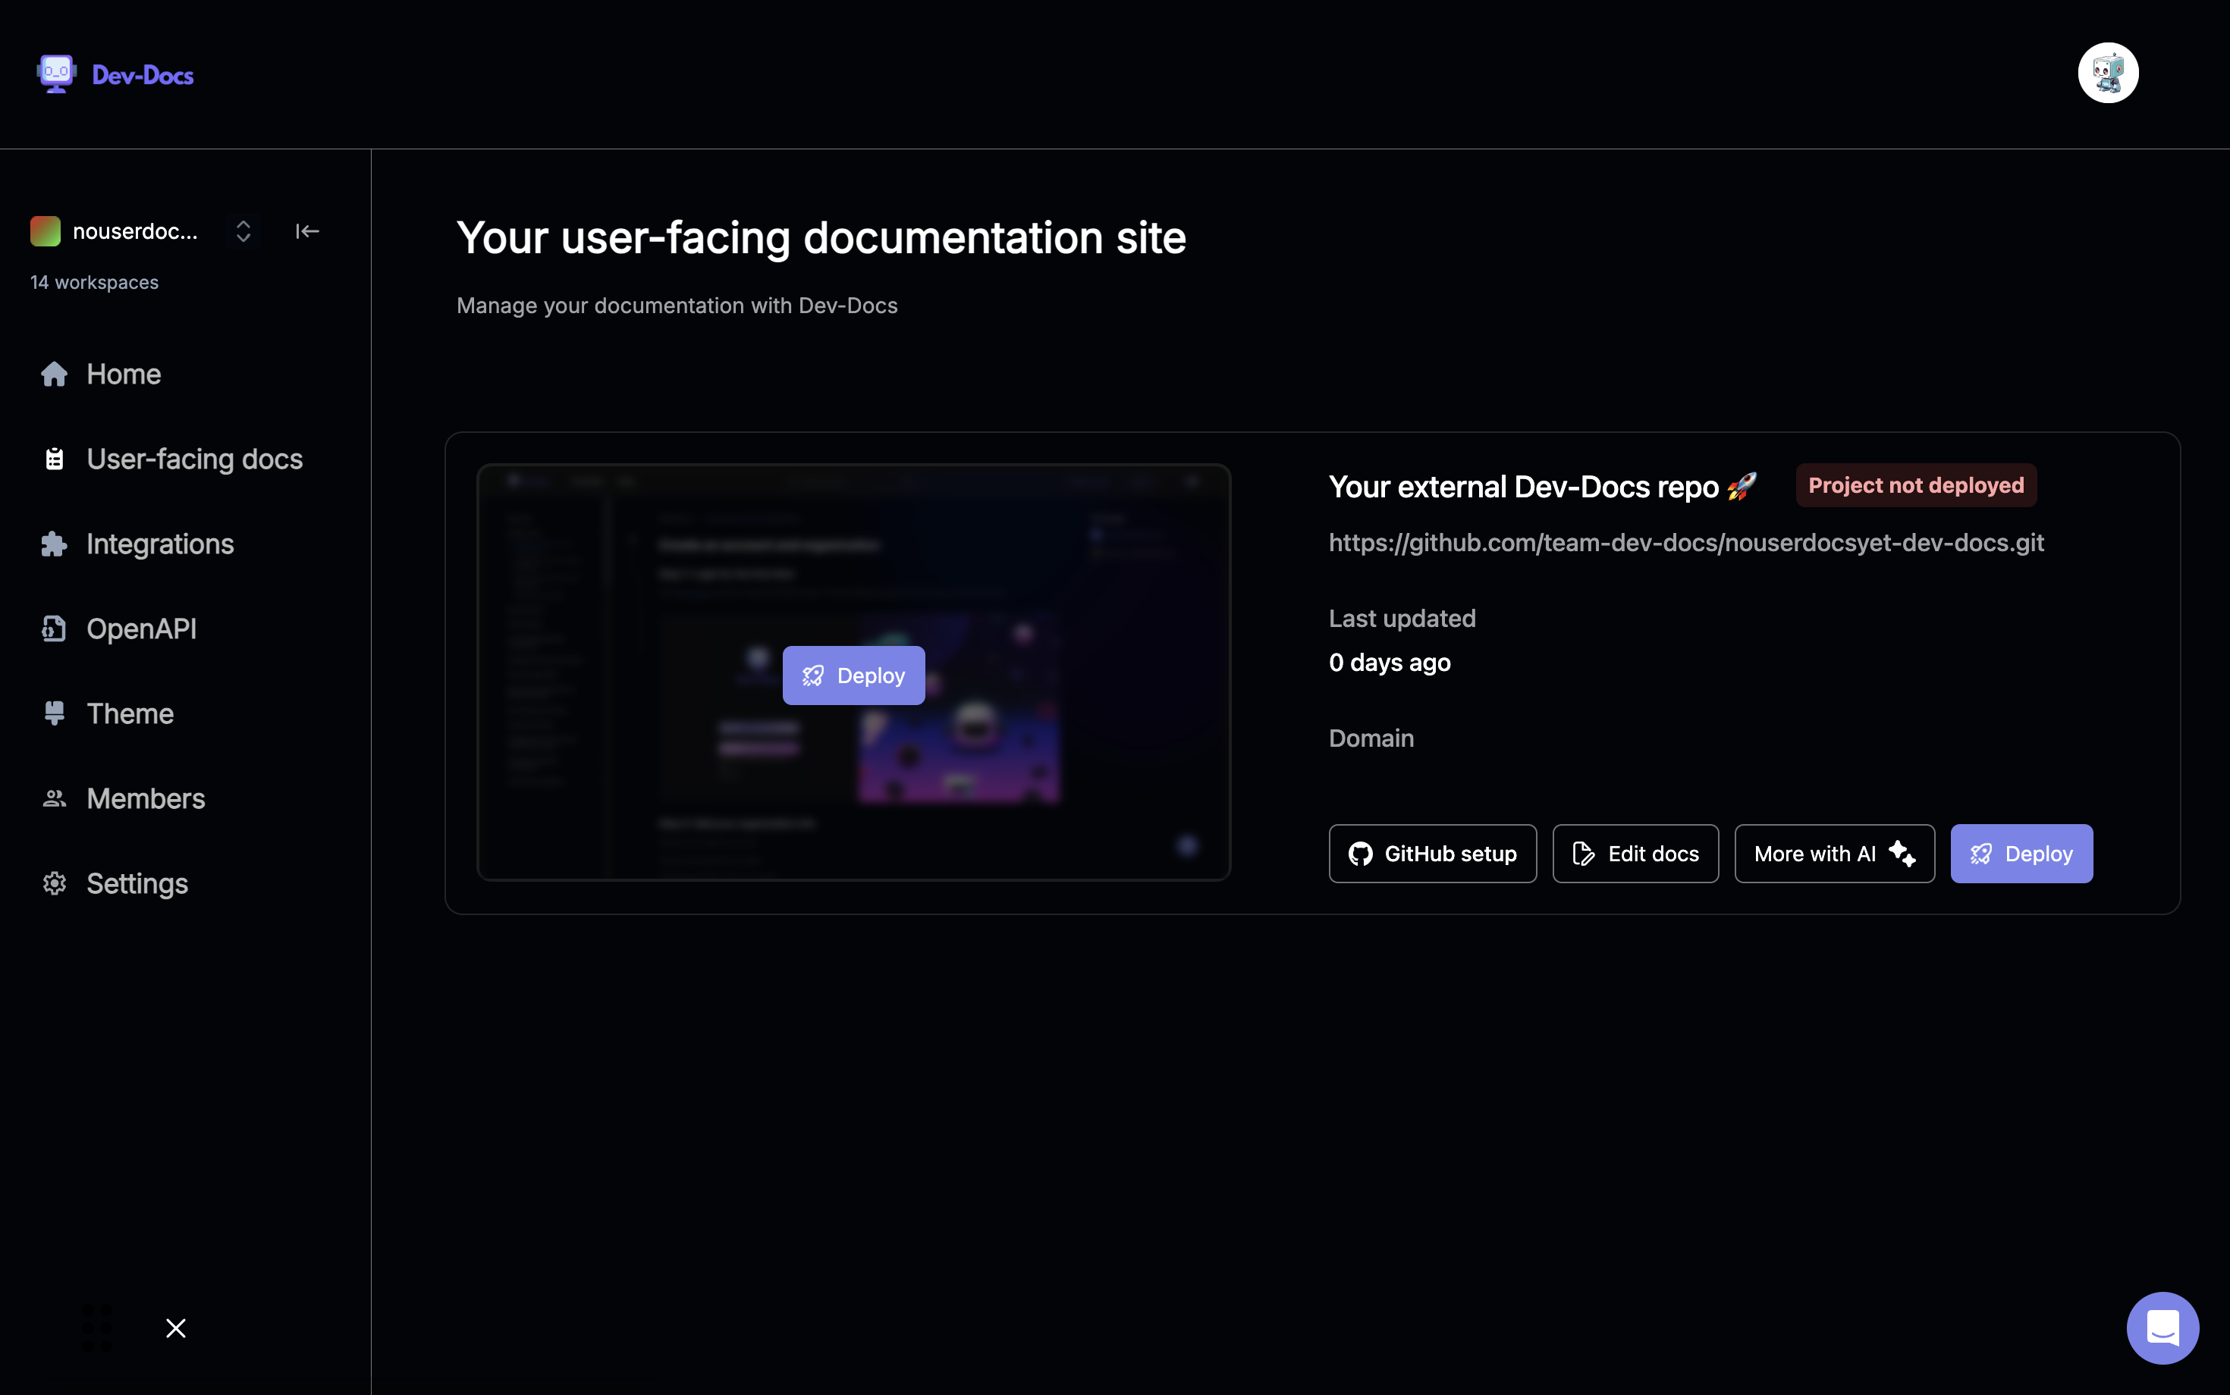The width and height of the screenshot is (2230, 1395).
Task: Open the Integrations panel
Action: point(160,544)
